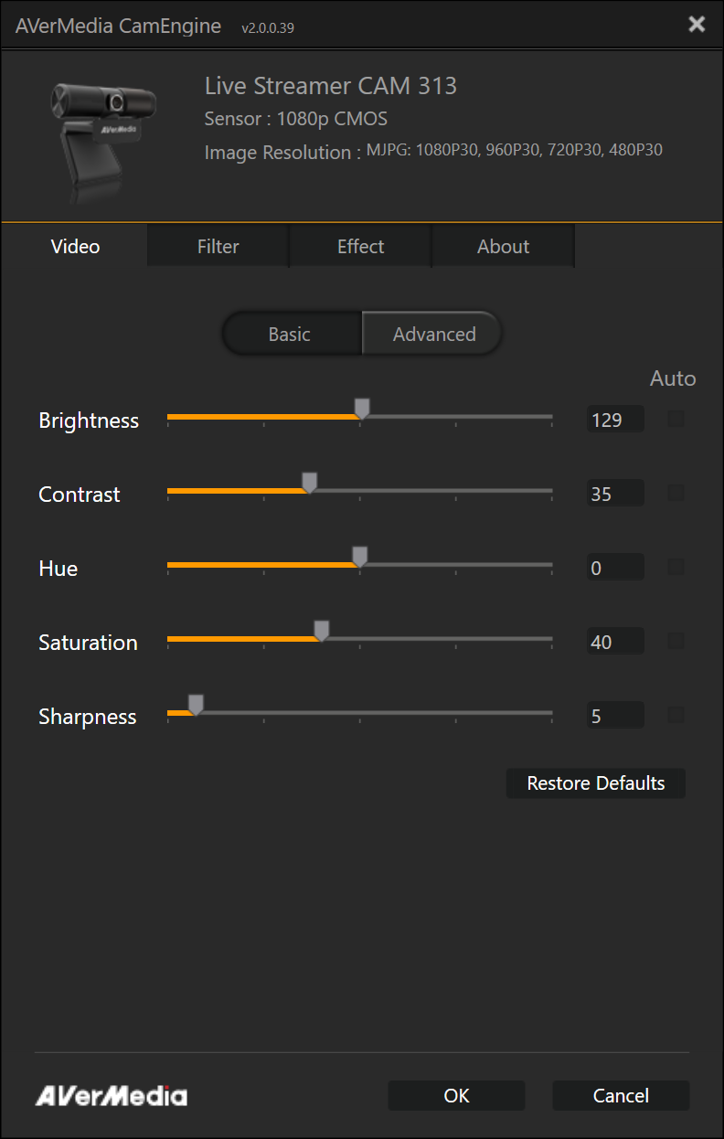Enable the Brightness Auto checkbox
The height and width of the screenshot is (1139, 724).
[x=676, y=420]
